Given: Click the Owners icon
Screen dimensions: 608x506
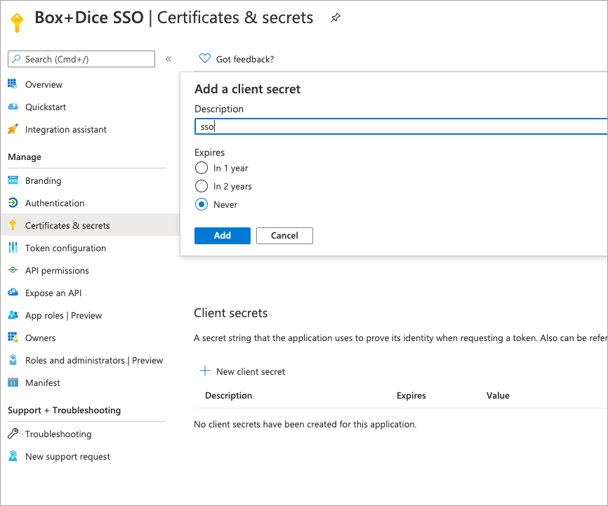Looking at the screenshot, I should coord(13,338).
